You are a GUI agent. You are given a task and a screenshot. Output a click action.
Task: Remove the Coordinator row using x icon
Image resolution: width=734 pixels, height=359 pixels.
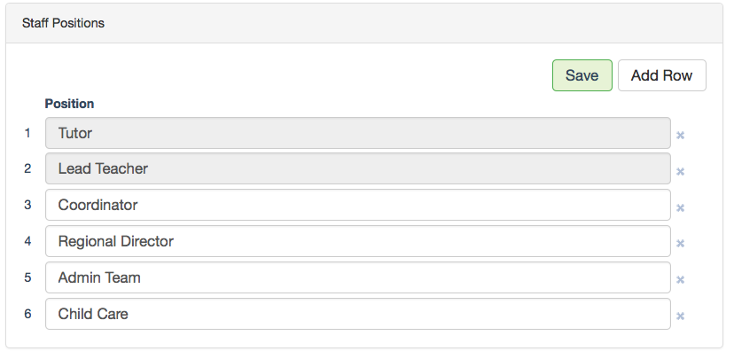681,208
